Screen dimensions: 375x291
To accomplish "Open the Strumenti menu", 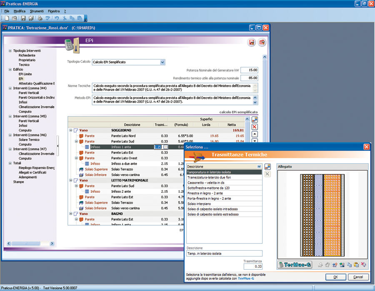I will 37,11.
